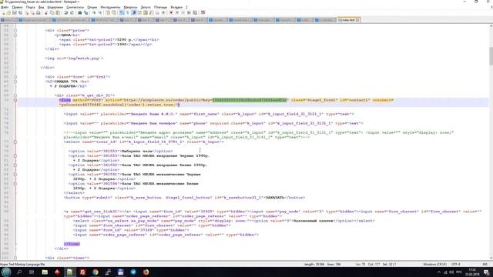
Task: Click the ЗАКАЗАТЬ button text in code
Action: pyautogui.click(x=275, y=198)
